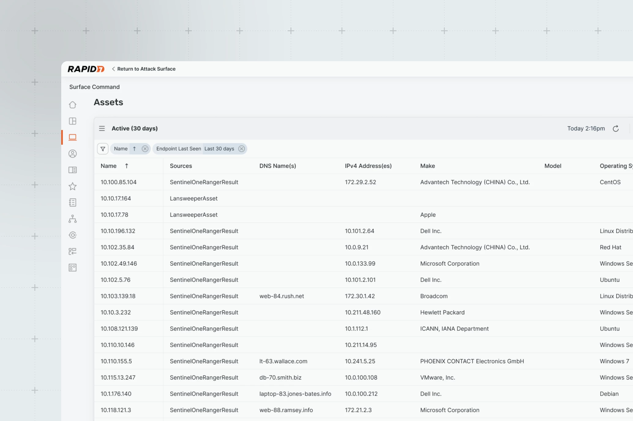Click DNS name web-84.rush.net
Image resolution: width=633 pixels, height=421 pixels.
point(282,296)
